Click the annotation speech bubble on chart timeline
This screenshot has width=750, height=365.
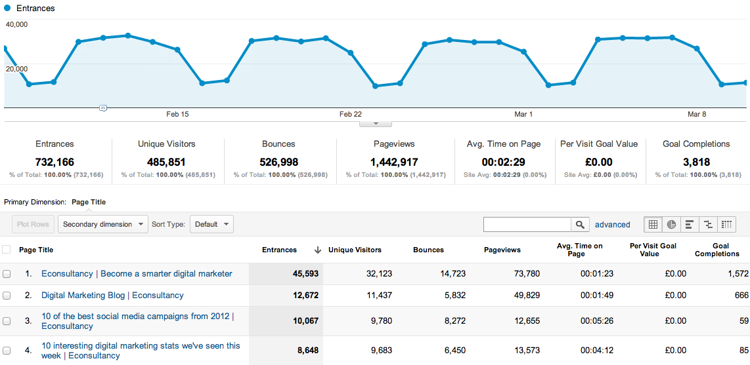pyautogui.click(x=103, y=108)
